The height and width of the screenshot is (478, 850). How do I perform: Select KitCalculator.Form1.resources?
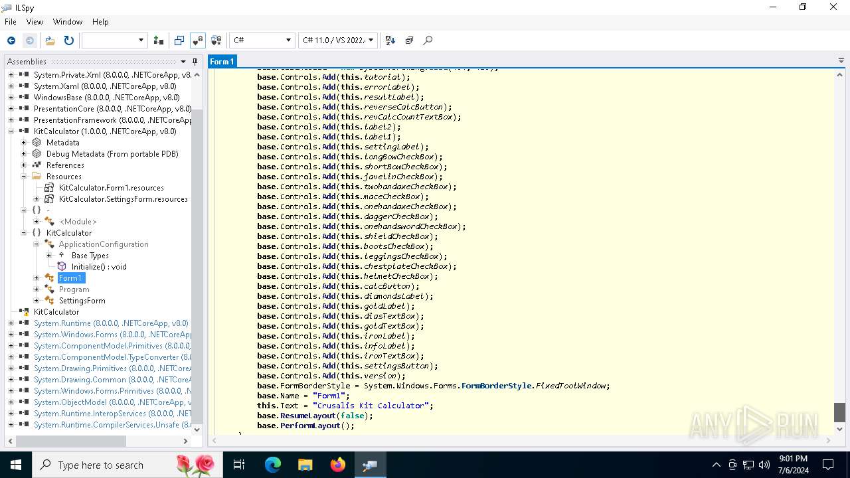[112, 188]
